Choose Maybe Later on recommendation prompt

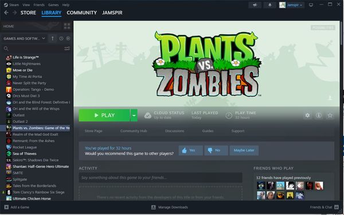pyautogui.click(x=244, y=150)
